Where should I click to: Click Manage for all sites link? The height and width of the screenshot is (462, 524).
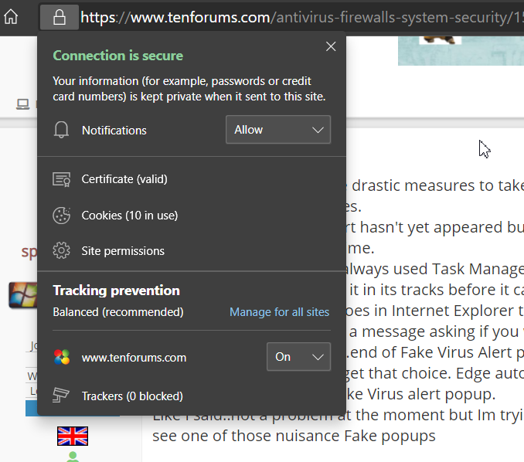click(279, 312)
